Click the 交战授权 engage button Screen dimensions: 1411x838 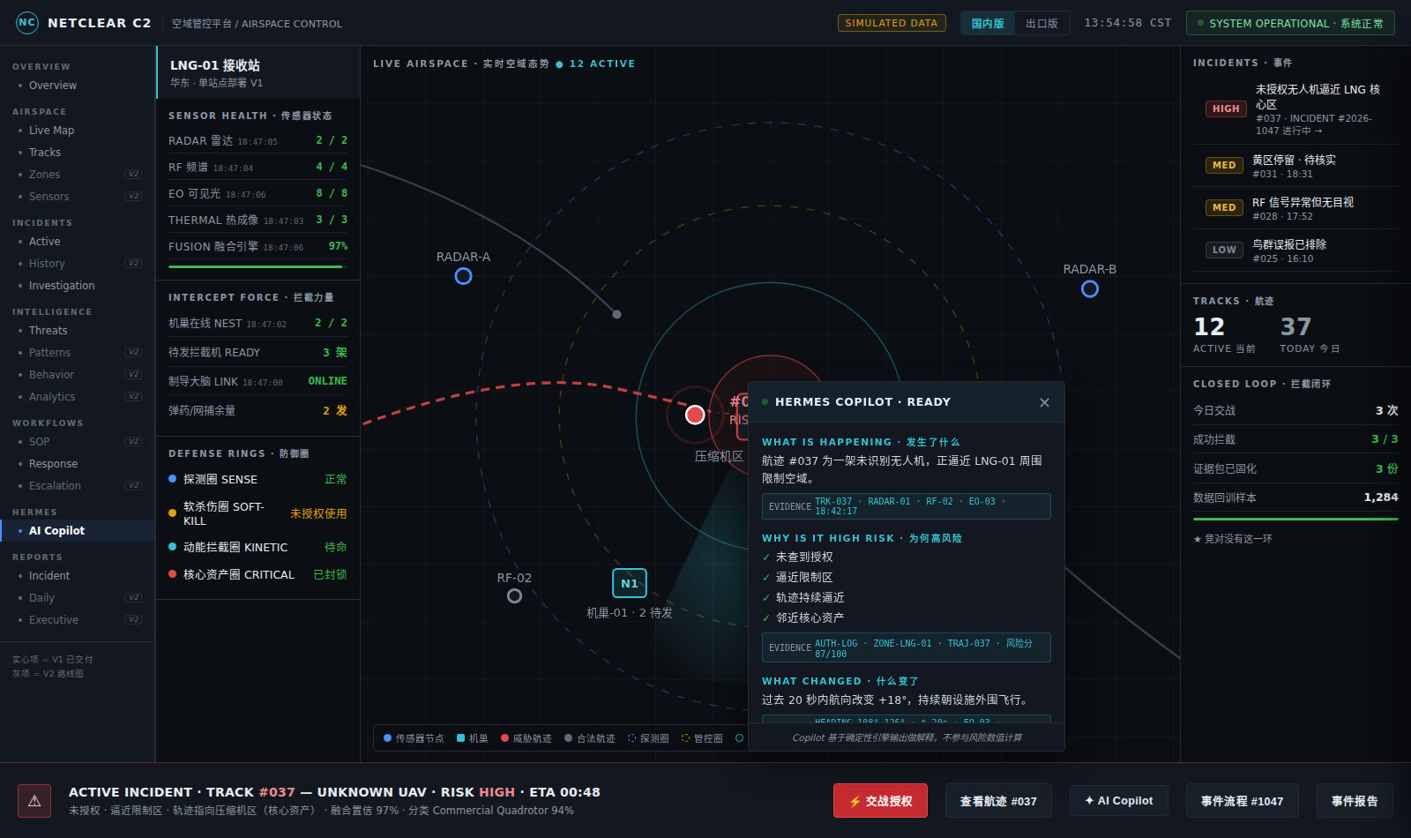point(880,801)
